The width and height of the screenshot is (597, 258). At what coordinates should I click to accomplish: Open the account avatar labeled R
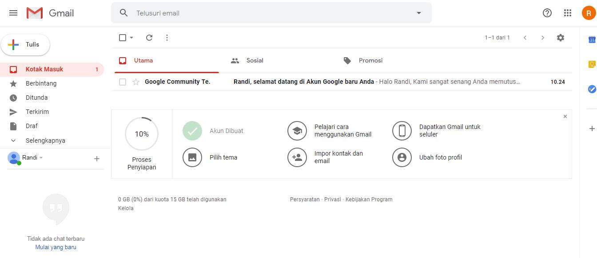pos(589,13)
